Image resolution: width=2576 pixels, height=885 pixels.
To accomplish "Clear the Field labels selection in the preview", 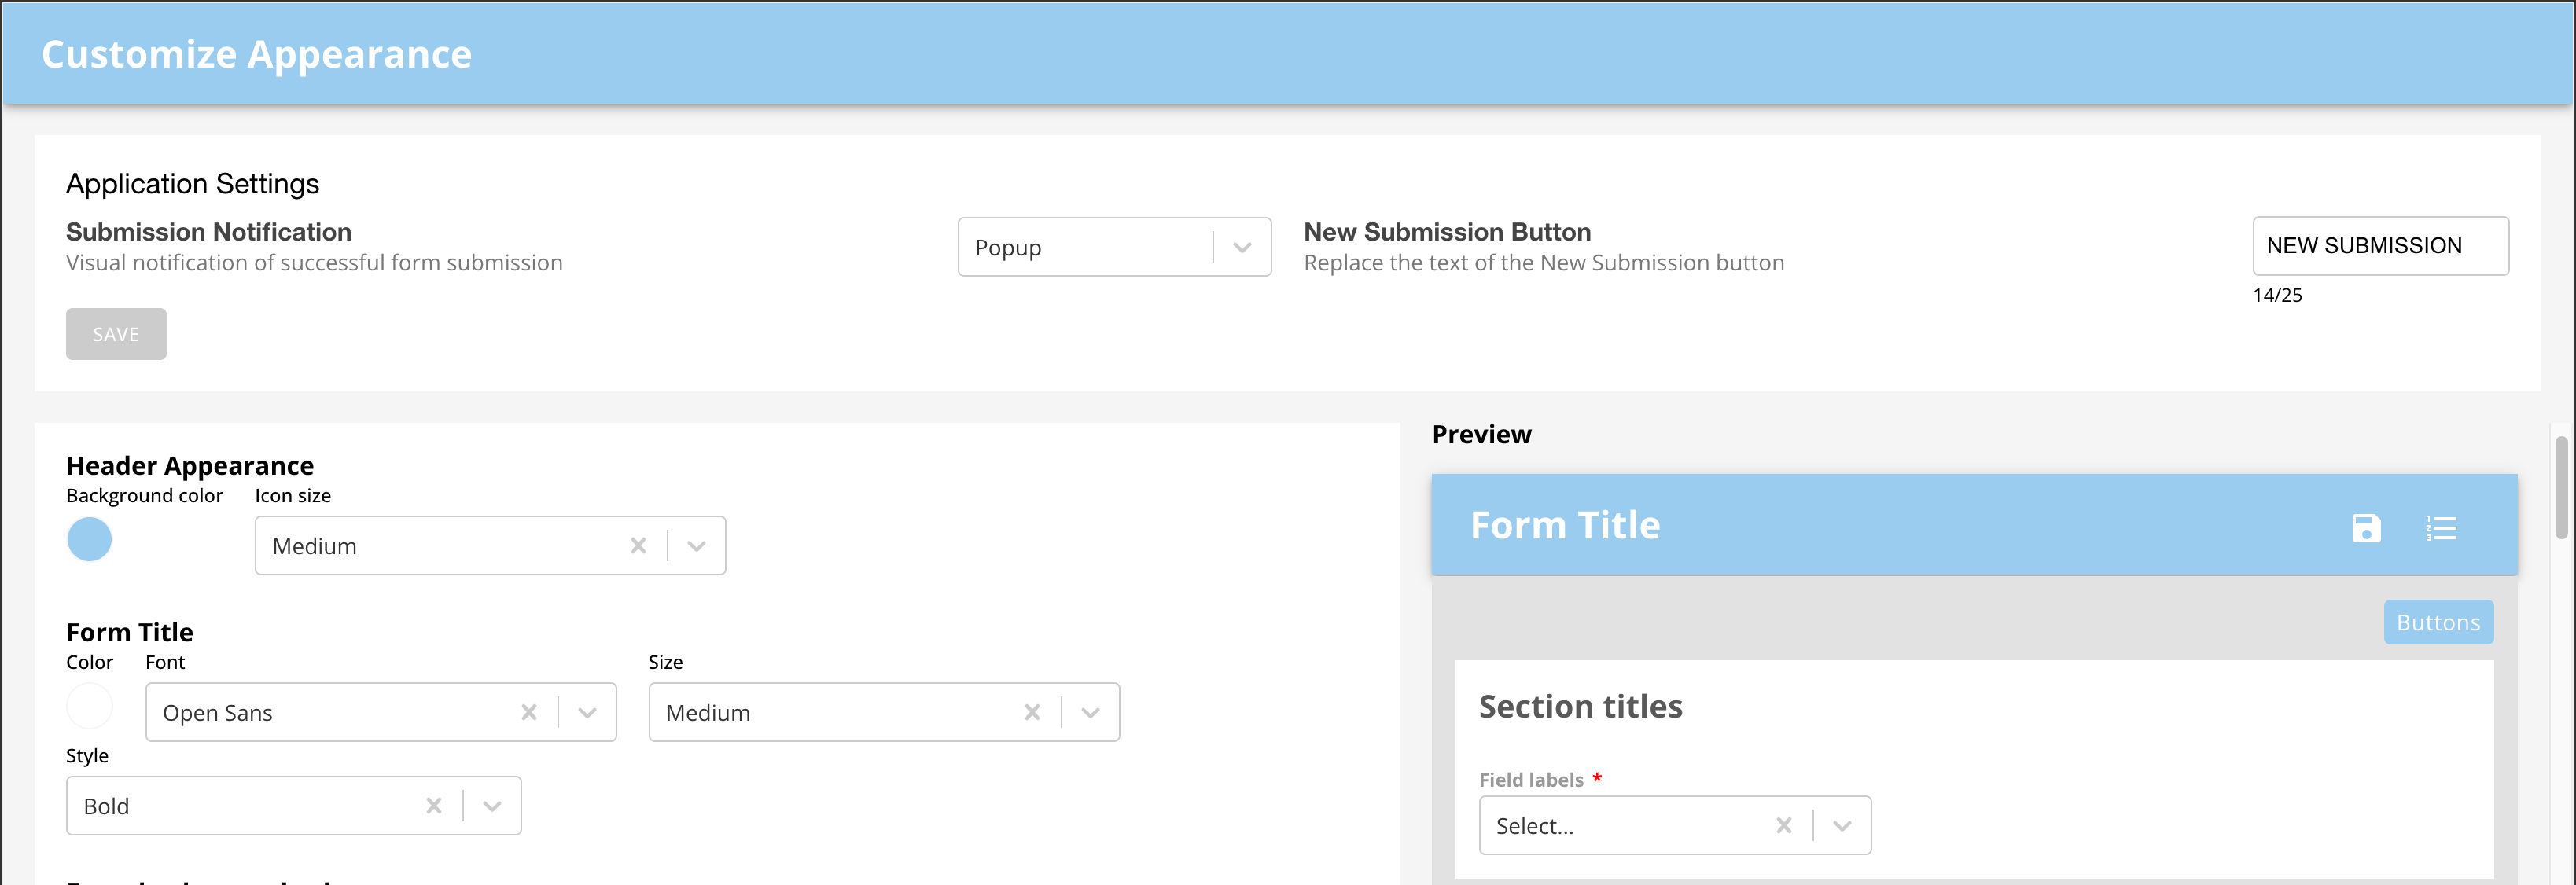I will click(1784, 825).
